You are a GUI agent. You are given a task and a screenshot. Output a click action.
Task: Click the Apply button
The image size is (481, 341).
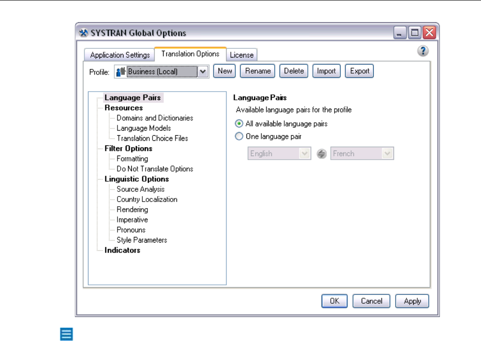[412, 301]
